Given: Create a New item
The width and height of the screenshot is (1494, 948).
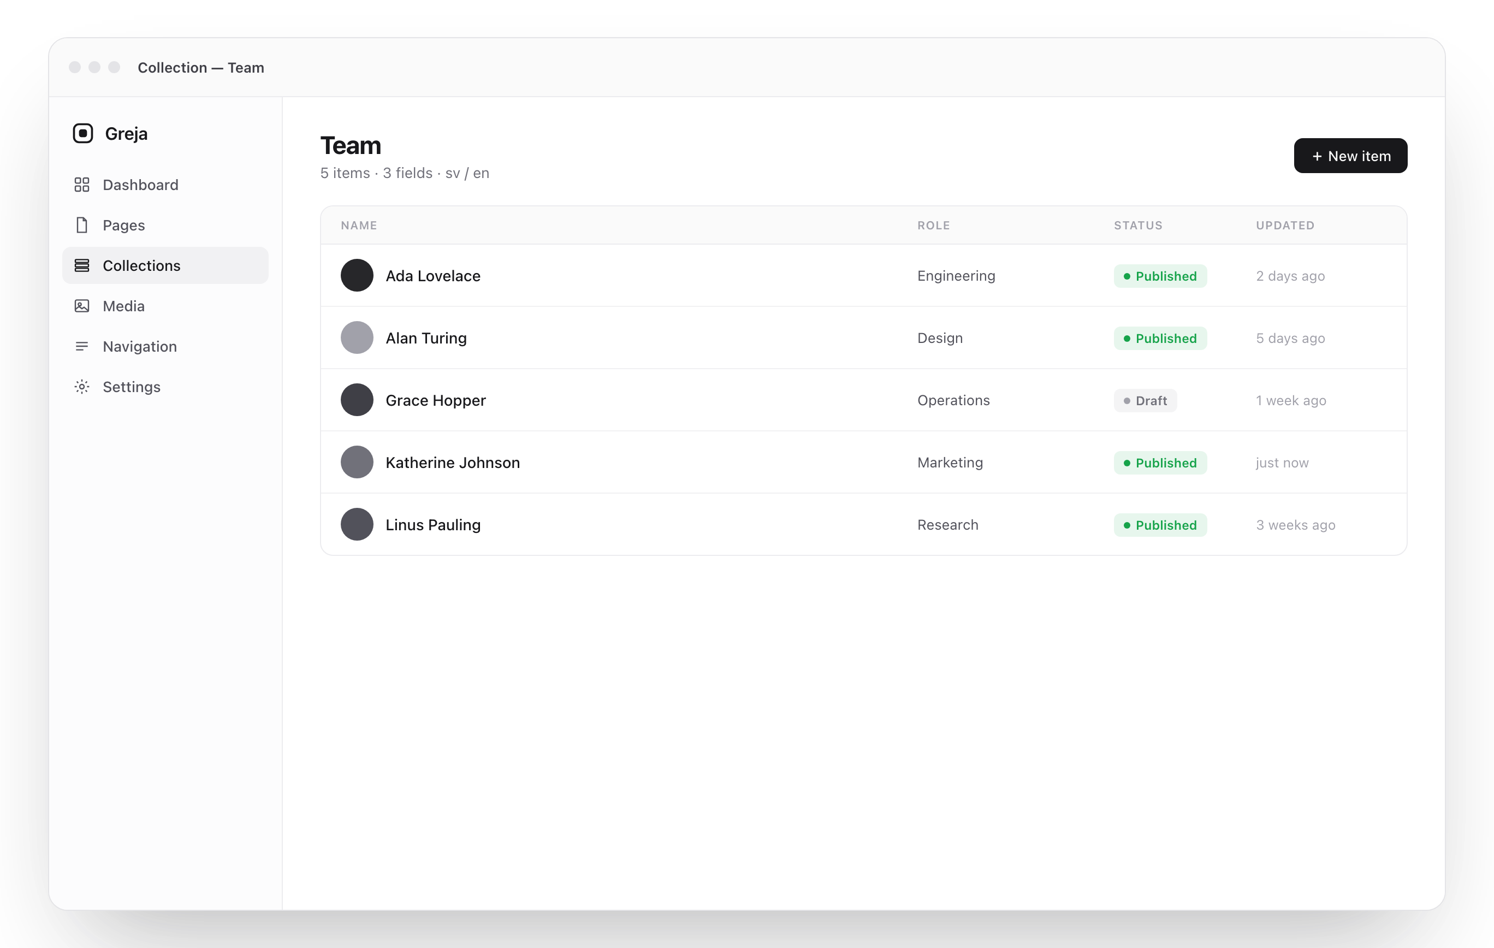Looking at the screenshot, I should [x=1350, y=156].
